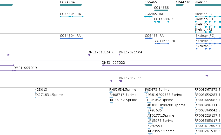The height and width of the screenshot is (135, 221).
Task: Click EST AT01771.5prime
Action: [x=161, y=116]
